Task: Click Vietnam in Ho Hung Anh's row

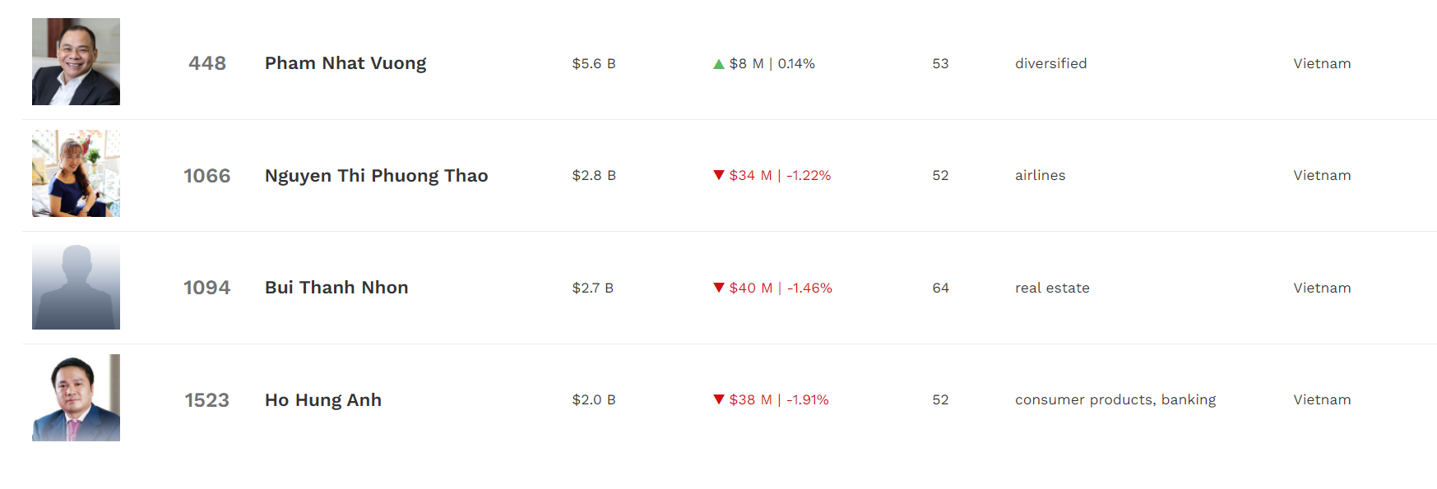Action: [1322, 399]
